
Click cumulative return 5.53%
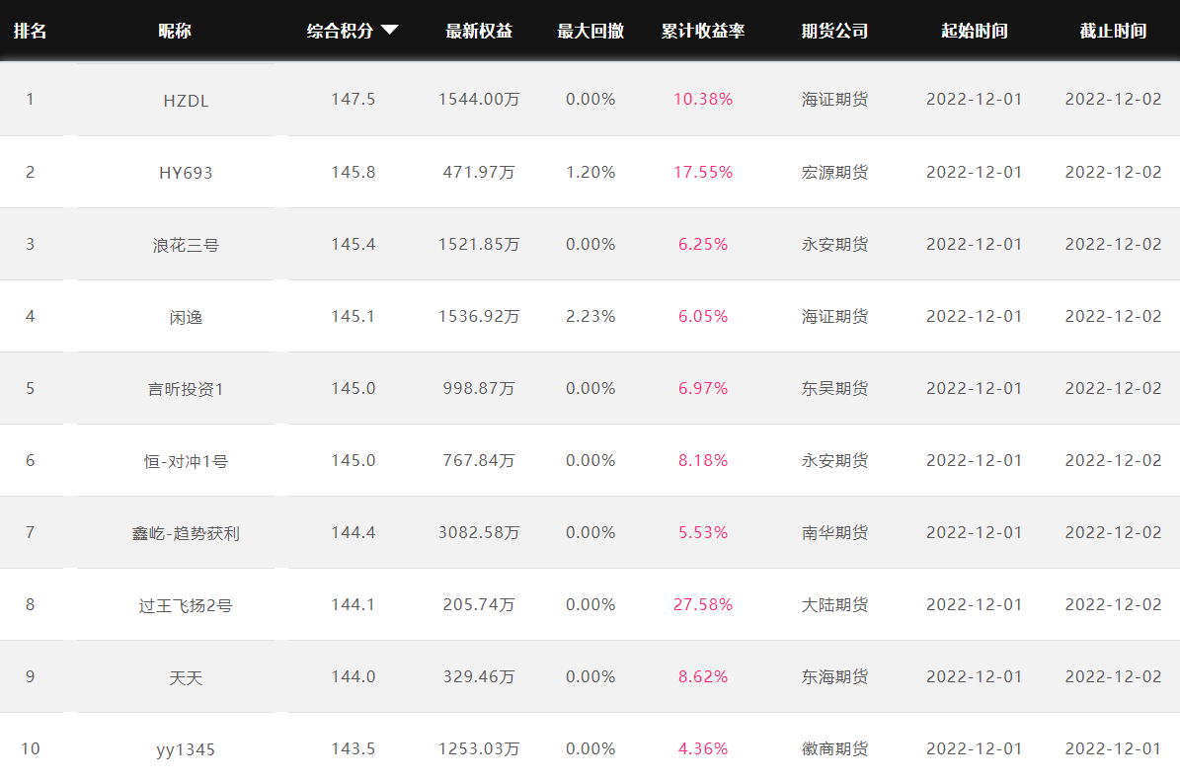tap(703, 533)
